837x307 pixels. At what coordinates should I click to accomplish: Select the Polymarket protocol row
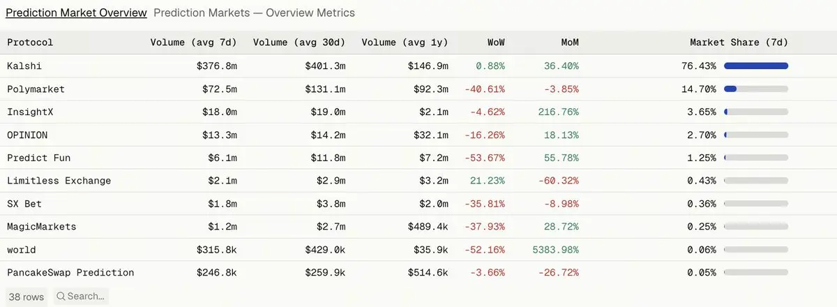click(x=418, y=89)
